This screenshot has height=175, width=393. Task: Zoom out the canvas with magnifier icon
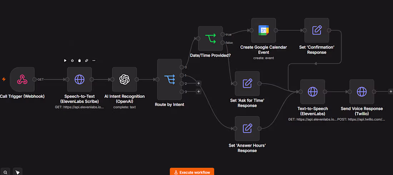pos(5,172)
